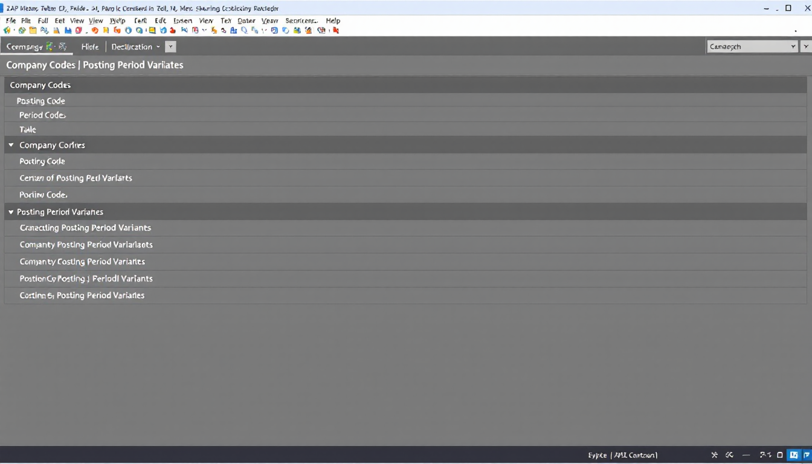Viewport: 812px width, 464px height.
Task: Open the Canaogch combo box
Action: [752, 47]
